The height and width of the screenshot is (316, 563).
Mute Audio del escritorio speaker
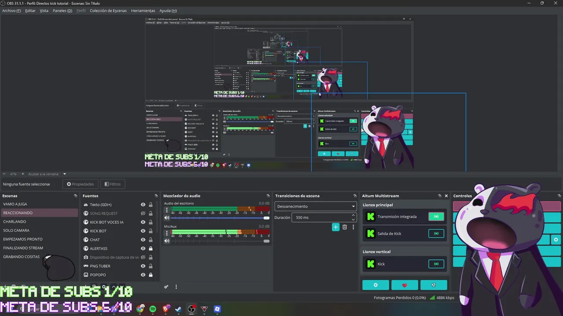coord(167,218)
